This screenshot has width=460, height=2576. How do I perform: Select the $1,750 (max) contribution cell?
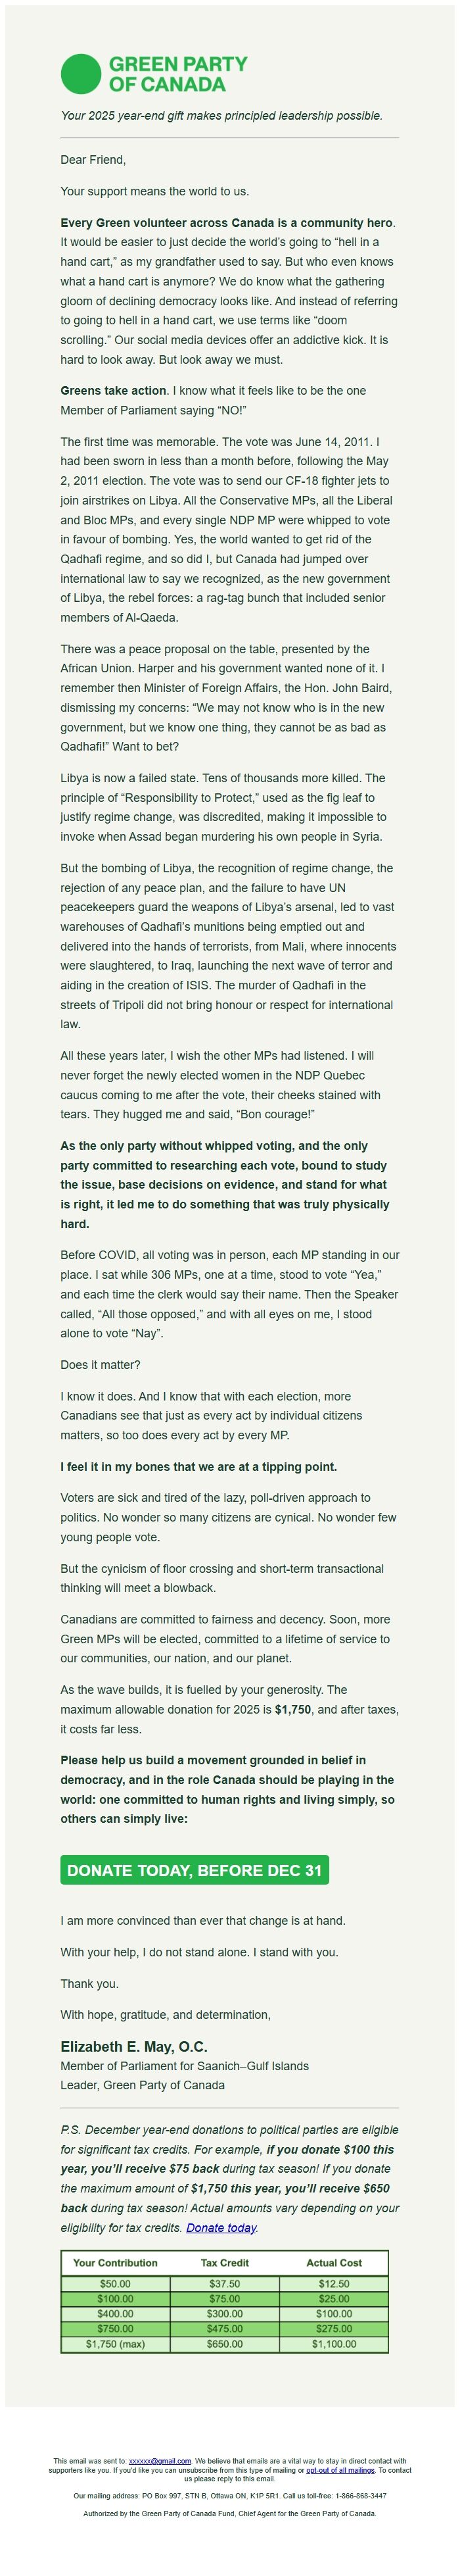(x=115, y=2344)
